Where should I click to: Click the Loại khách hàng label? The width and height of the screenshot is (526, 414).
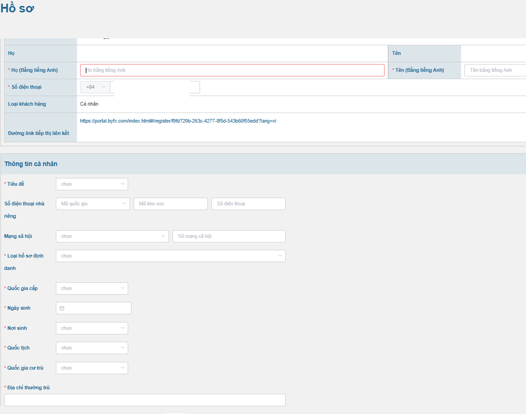27,104
